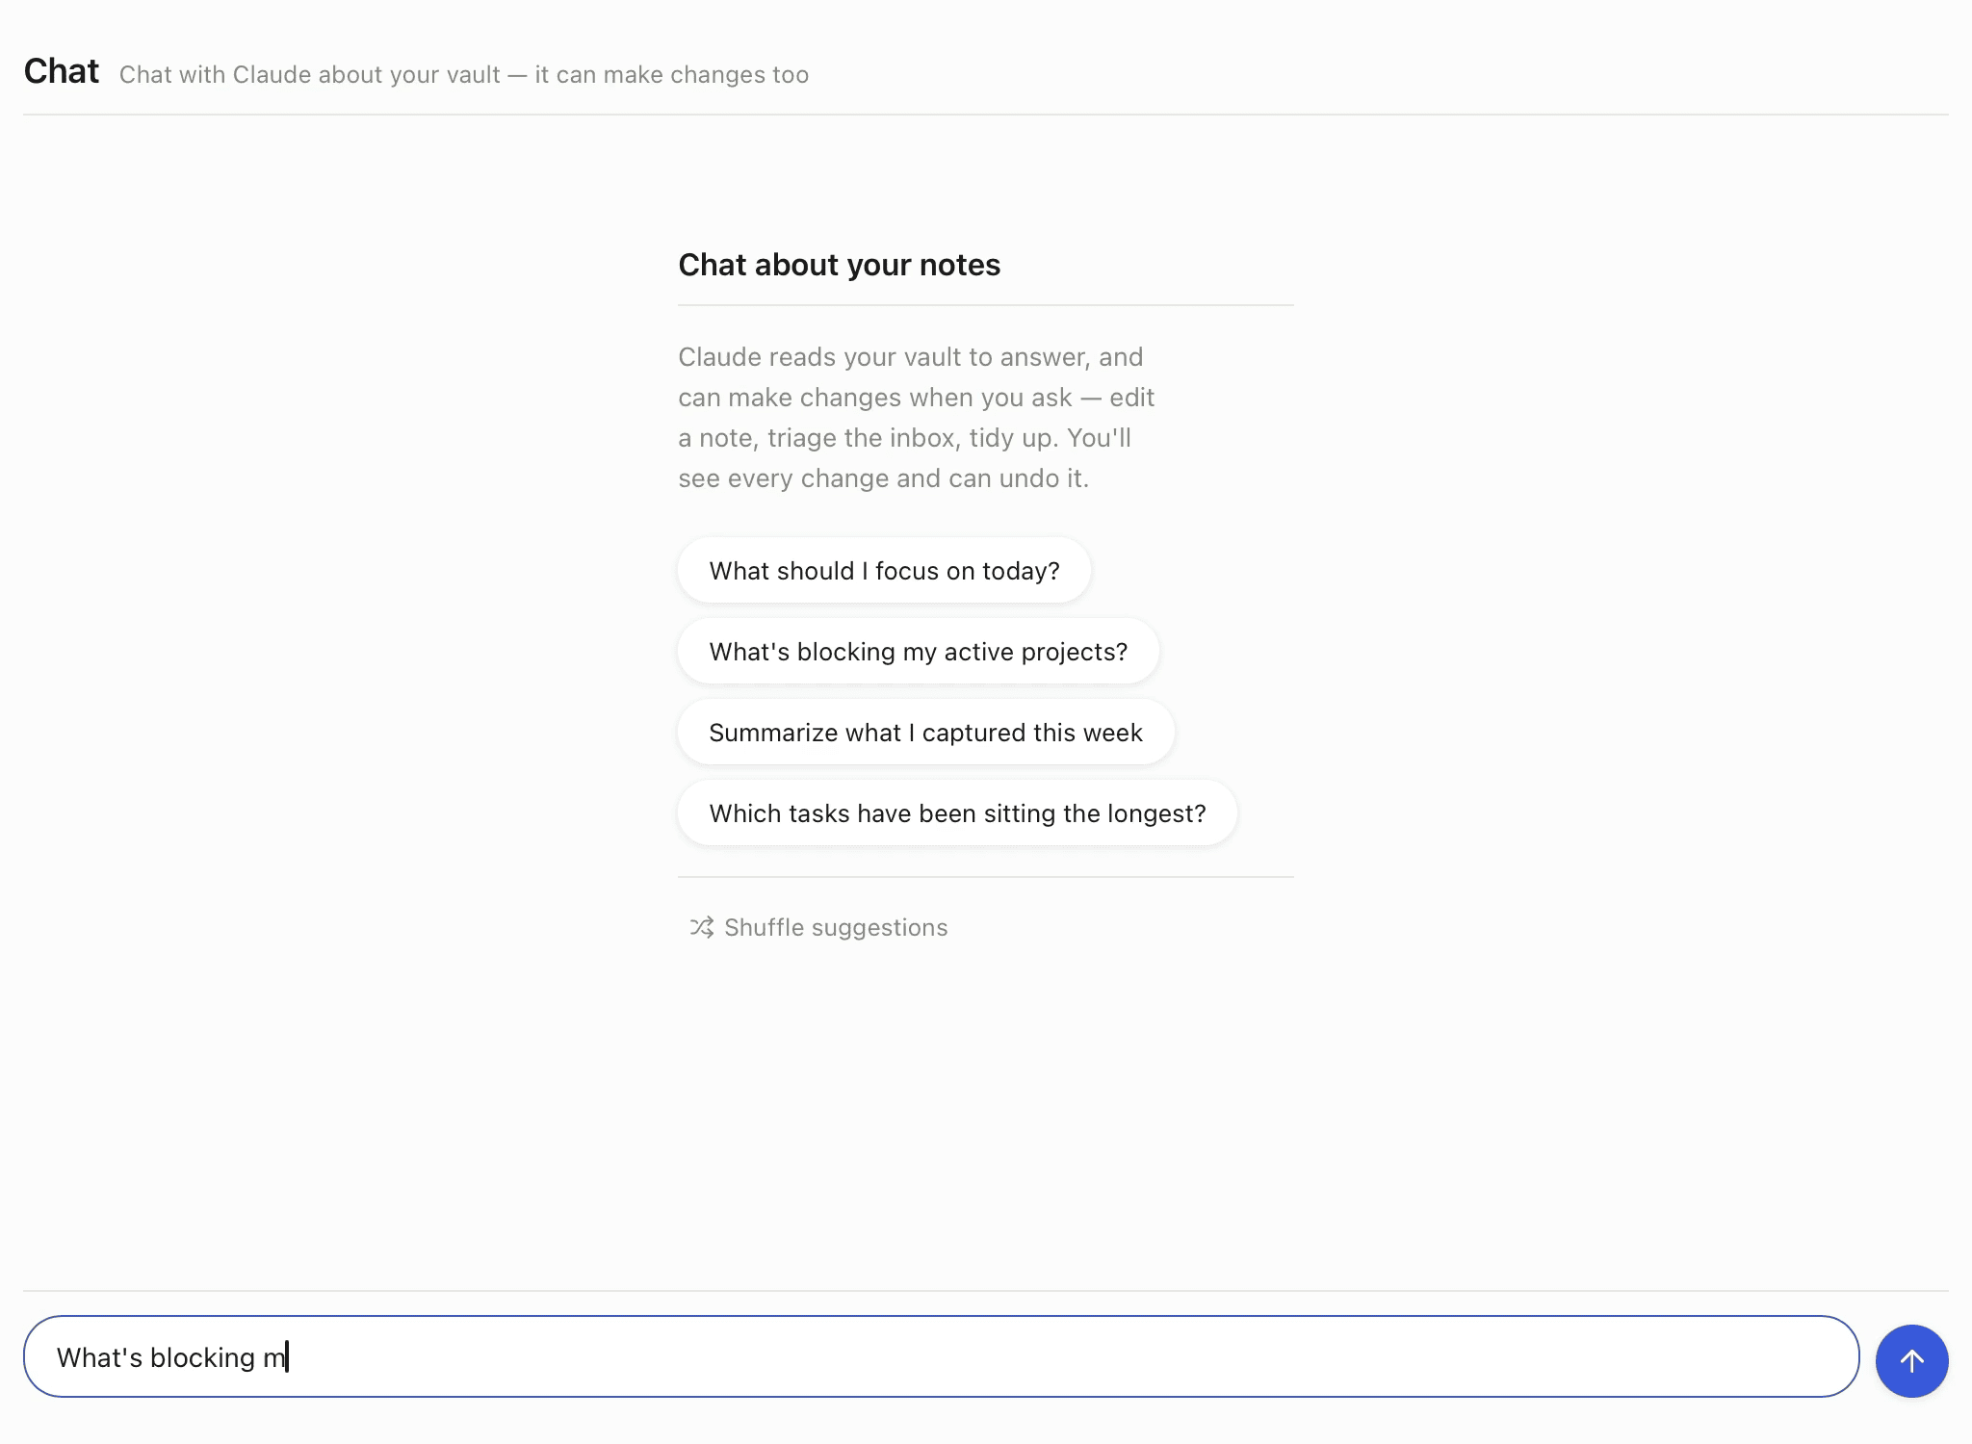Select "What's blocking my active projects?" suggestion

(x=919, y=652)
